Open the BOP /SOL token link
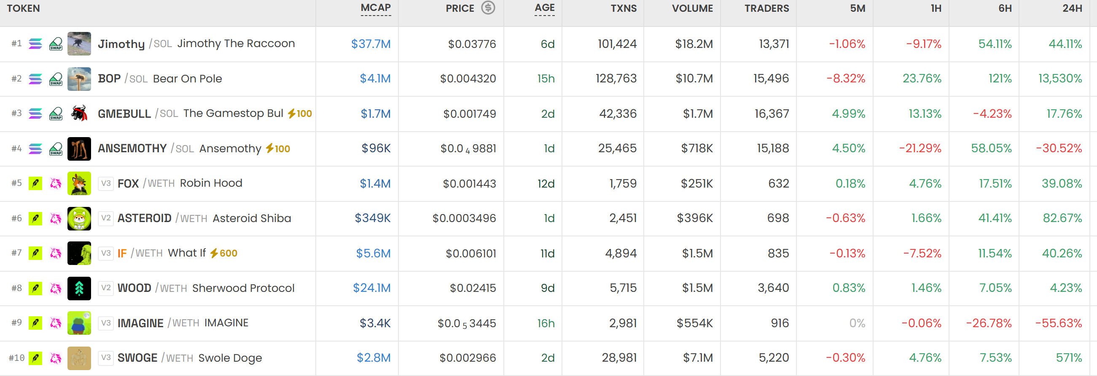1097x376 pixels. click(x=123, y=79)
